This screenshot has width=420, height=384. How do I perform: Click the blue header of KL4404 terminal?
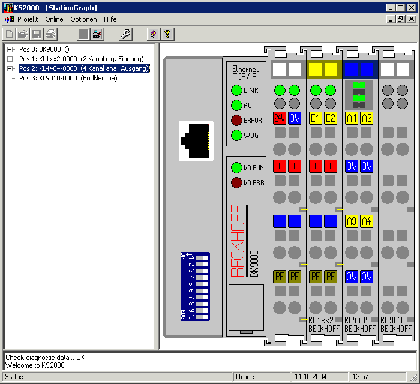click(360, 69)
